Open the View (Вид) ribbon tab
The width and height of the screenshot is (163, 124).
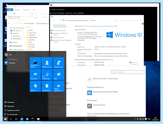[x=34, y=10]
